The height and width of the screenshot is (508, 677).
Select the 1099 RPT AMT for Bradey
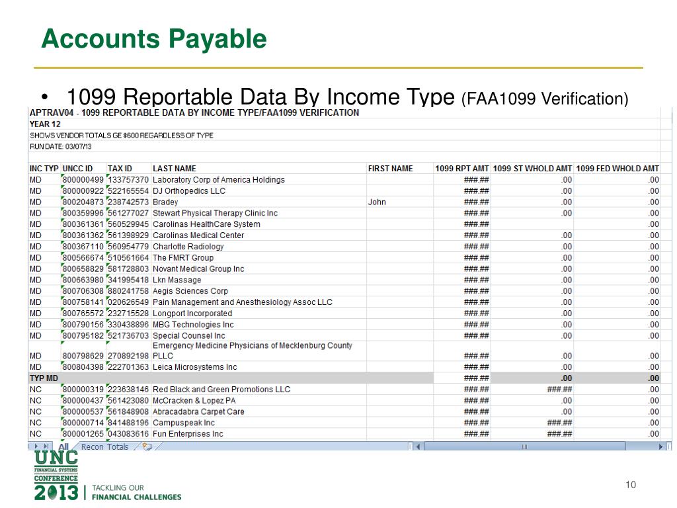[462, 202]
